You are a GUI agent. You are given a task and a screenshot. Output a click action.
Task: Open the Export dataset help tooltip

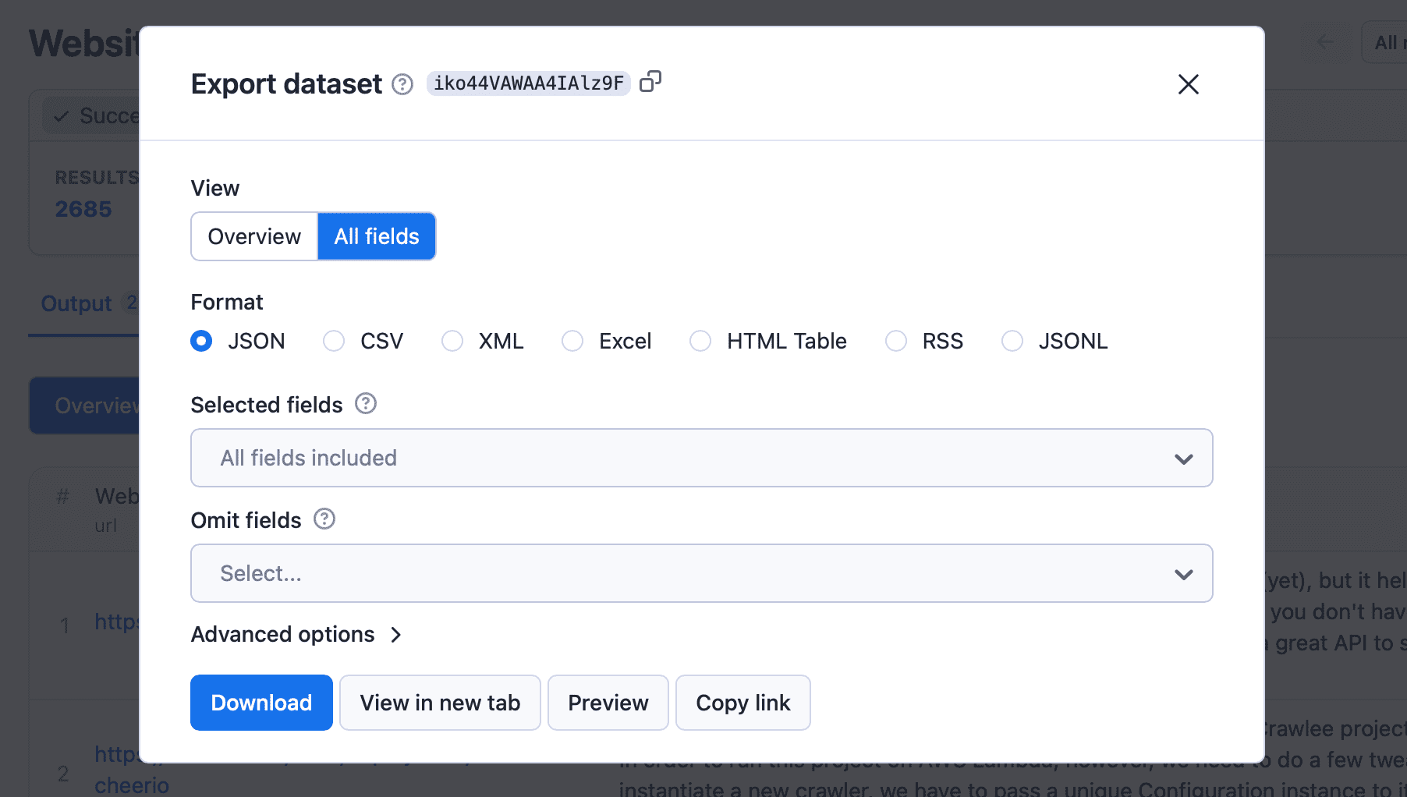[x=402, y=83]
